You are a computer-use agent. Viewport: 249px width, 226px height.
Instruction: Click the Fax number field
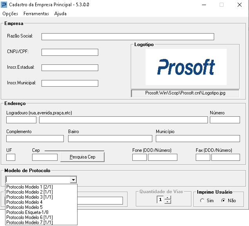[x=226, y=157]
